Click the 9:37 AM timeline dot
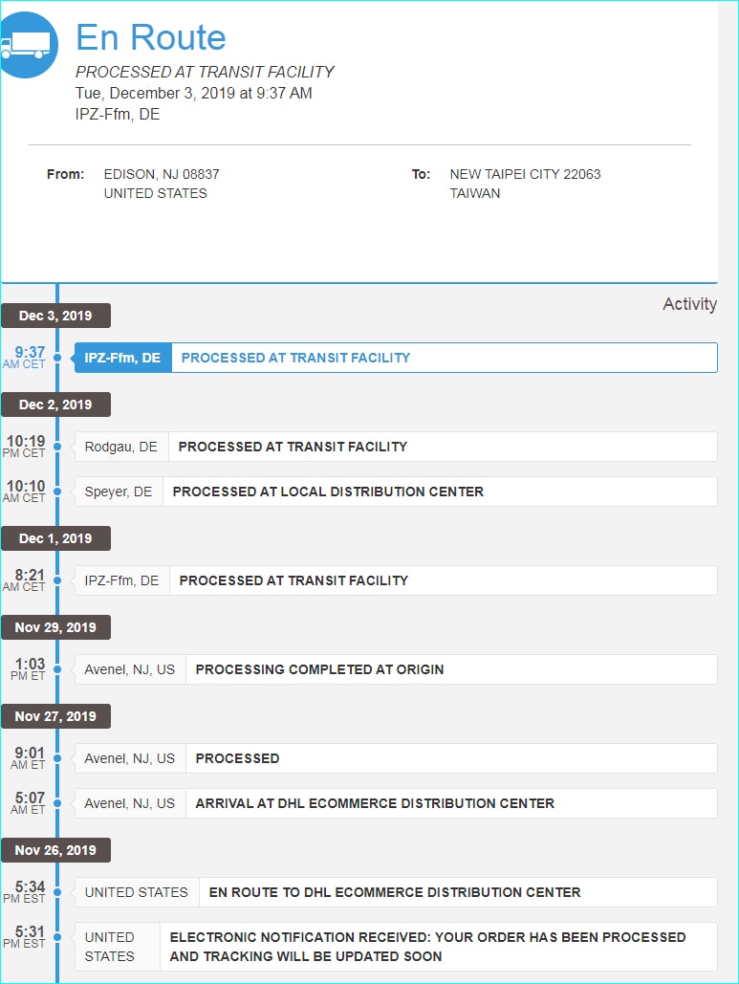 tap(57, 358)
